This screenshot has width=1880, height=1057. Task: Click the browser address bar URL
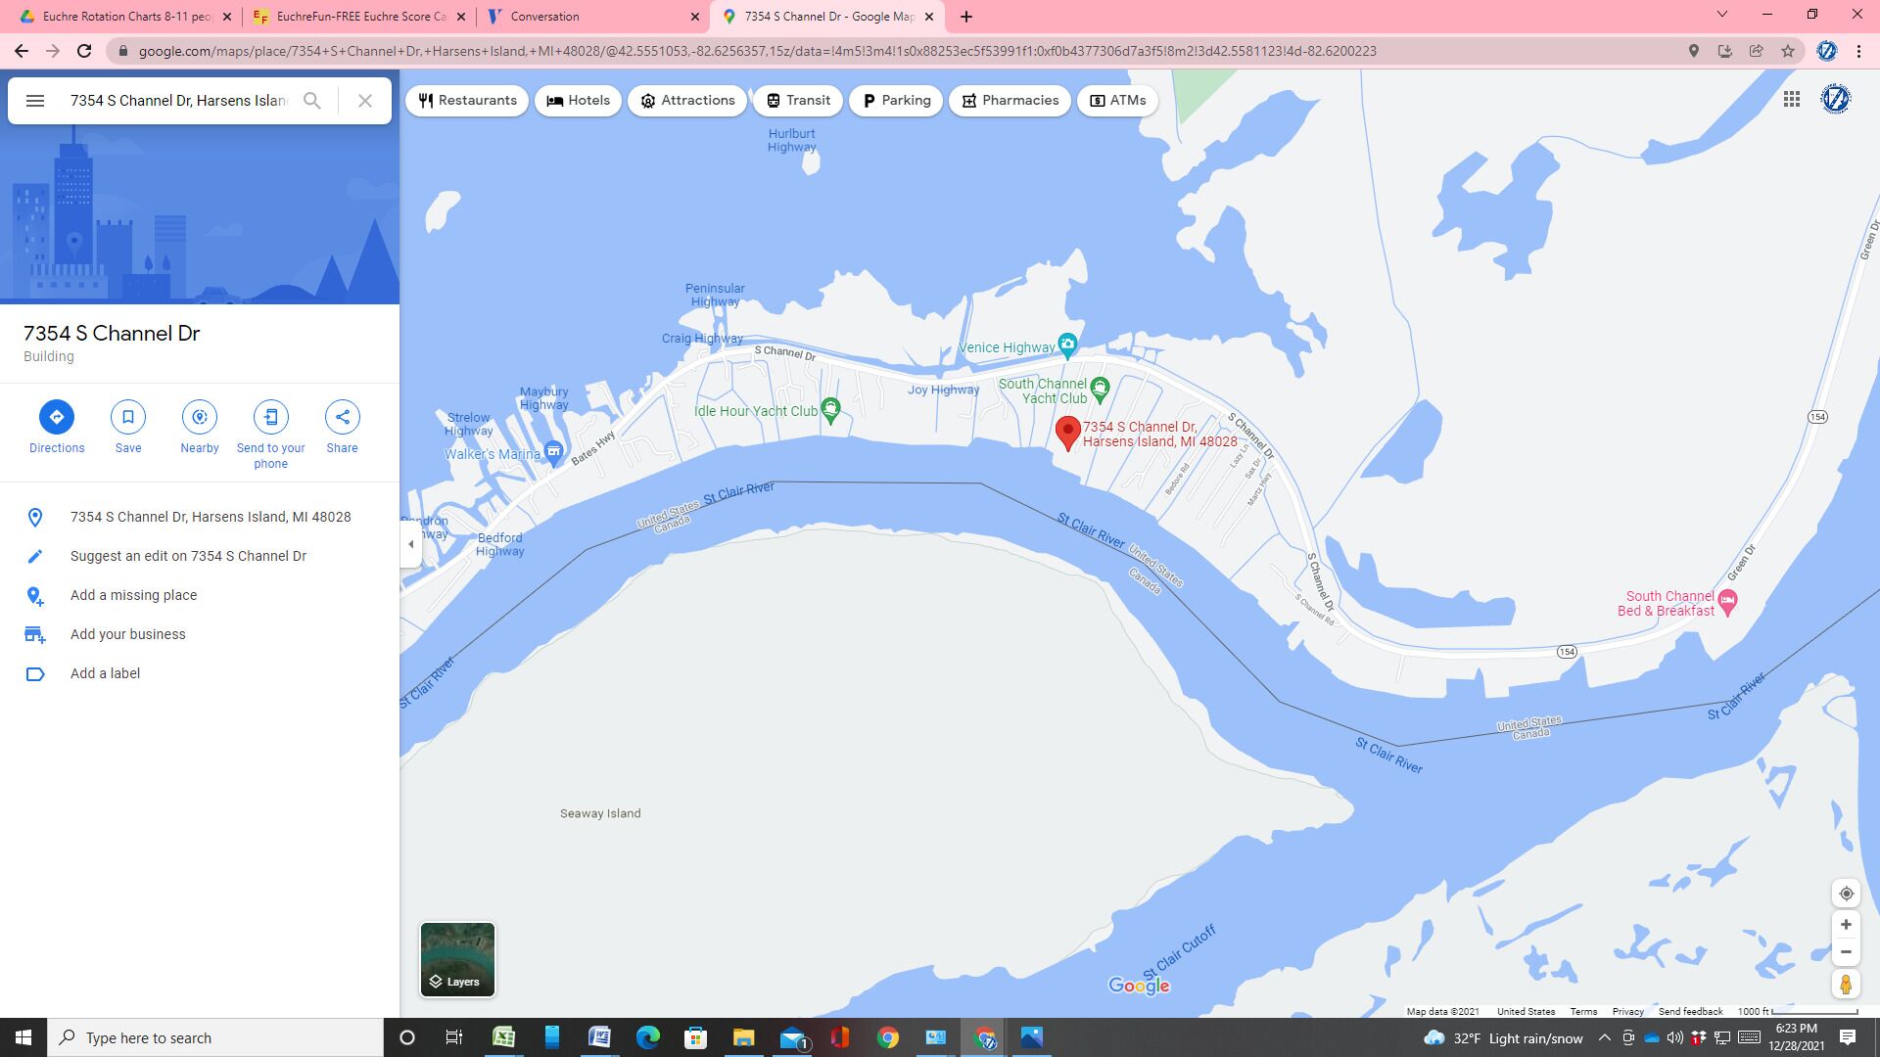(757, 51)
